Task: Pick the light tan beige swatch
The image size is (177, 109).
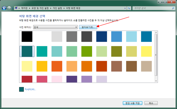Action: point(146,66)
